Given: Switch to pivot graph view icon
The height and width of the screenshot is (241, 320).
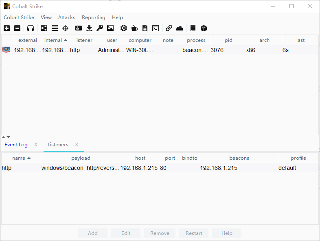Looking at the screenshot, I should point(44,28).
